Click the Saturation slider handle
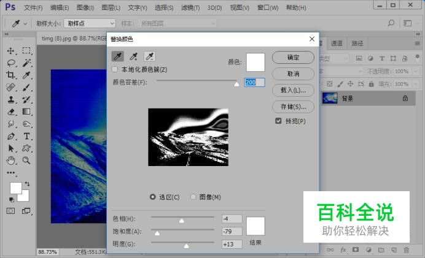 157,233
